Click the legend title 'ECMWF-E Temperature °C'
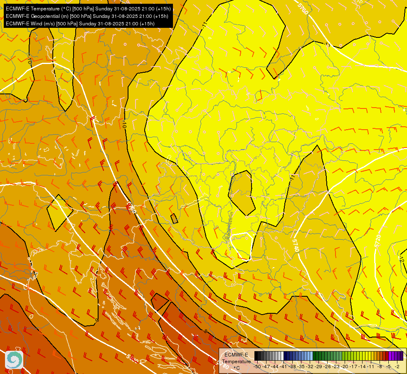Image resolution: width=407 pixels, height=374 pixels. (x=237, y=361)
